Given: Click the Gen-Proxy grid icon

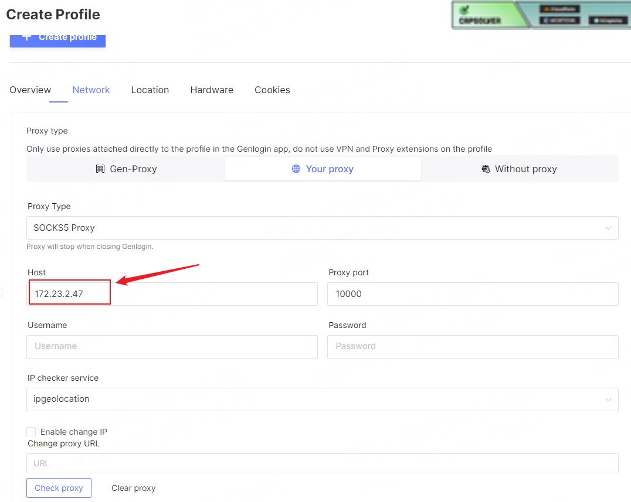Looking at the screenshot, I should (100, 169).
